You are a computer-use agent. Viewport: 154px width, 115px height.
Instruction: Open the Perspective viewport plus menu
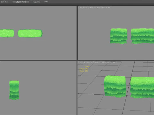80,62
